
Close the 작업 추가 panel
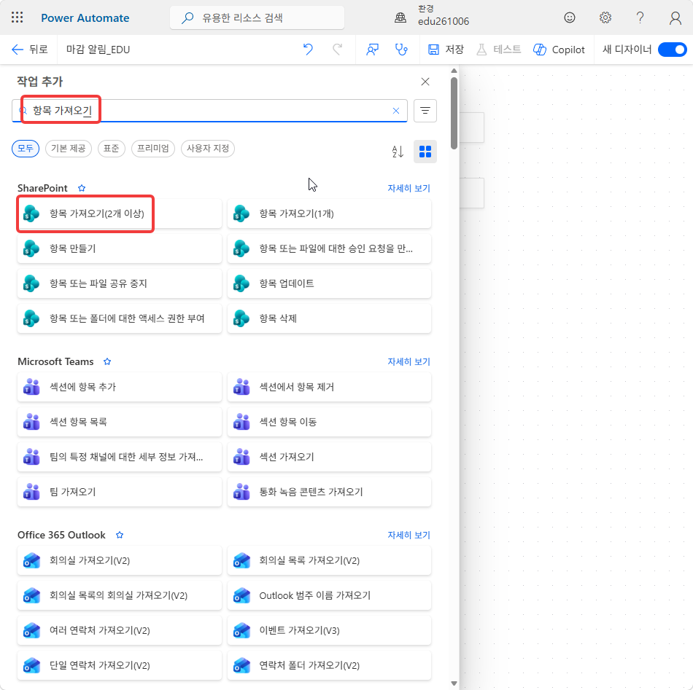(425, 82)
